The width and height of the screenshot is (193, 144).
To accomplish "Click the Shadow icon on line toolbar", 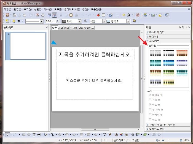I will coord(135,21).
